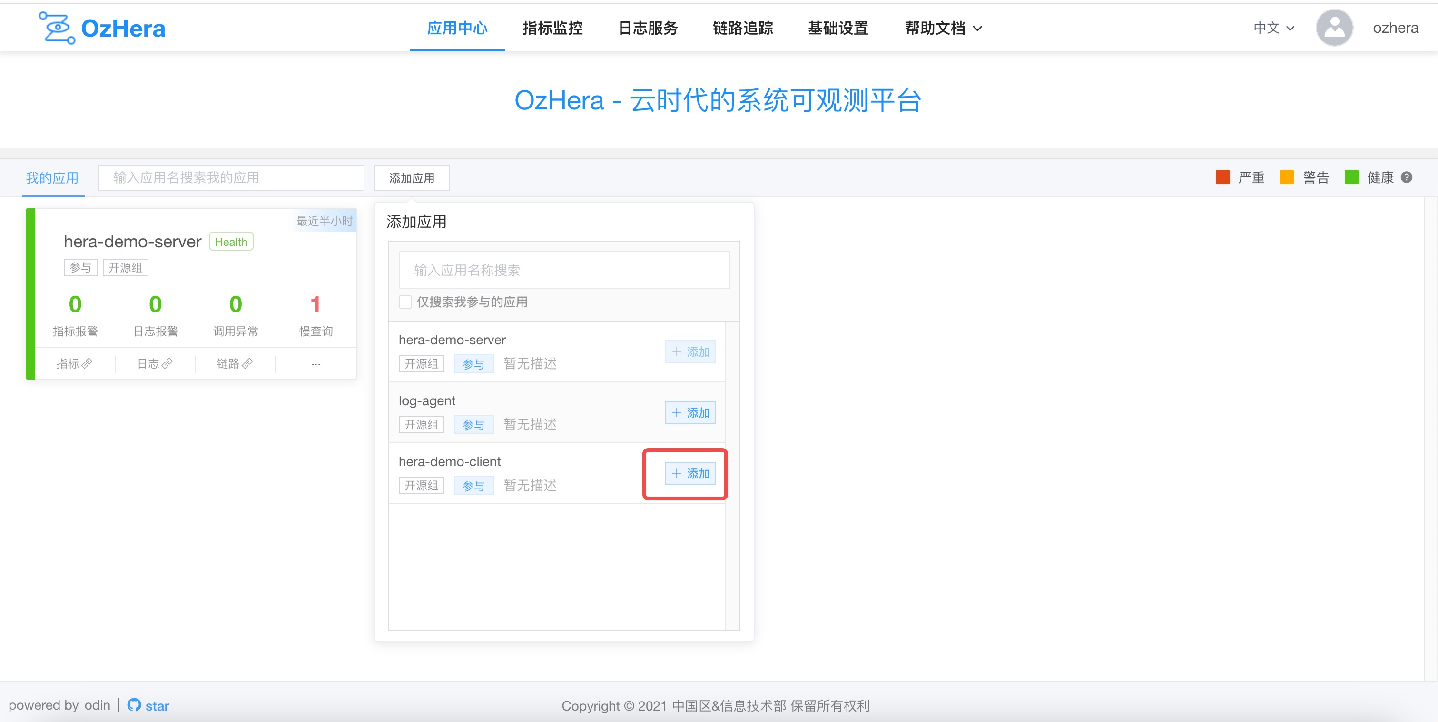1438x722 pixels.
Task: Click the Health status tag
Action: [x=231, y=242]
